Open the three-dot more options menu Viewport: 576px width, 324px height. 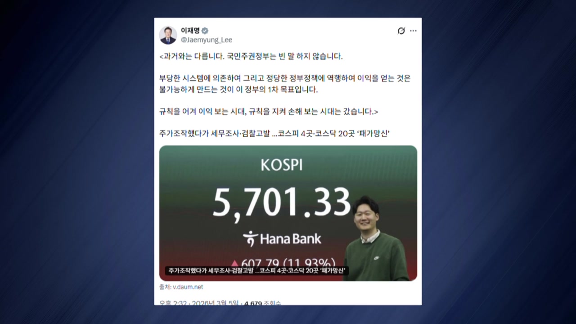click(x=413, y=31)
